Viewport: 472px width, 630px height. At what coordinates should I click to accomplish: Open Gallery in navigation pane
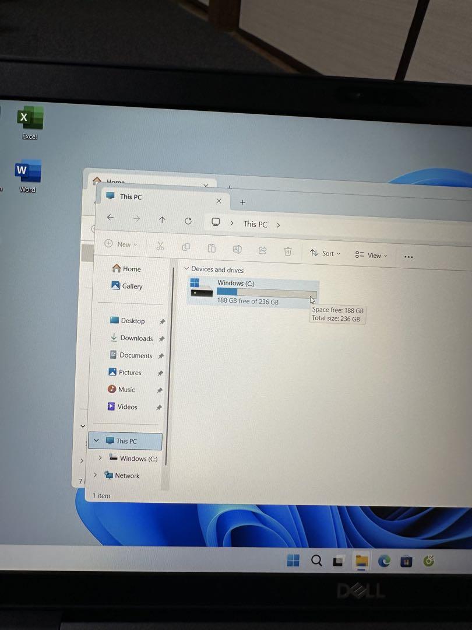click(x=126, y=286)
